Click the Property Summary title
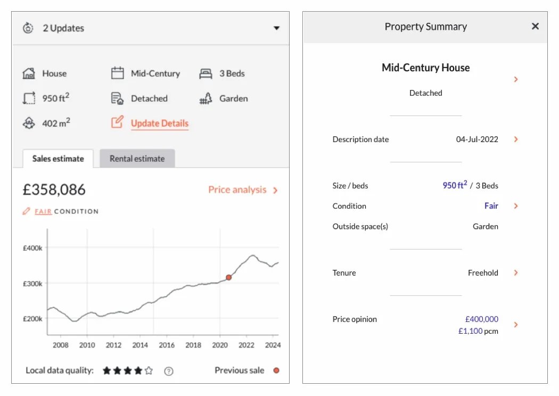The image size is (559, 396). (426, 27)
